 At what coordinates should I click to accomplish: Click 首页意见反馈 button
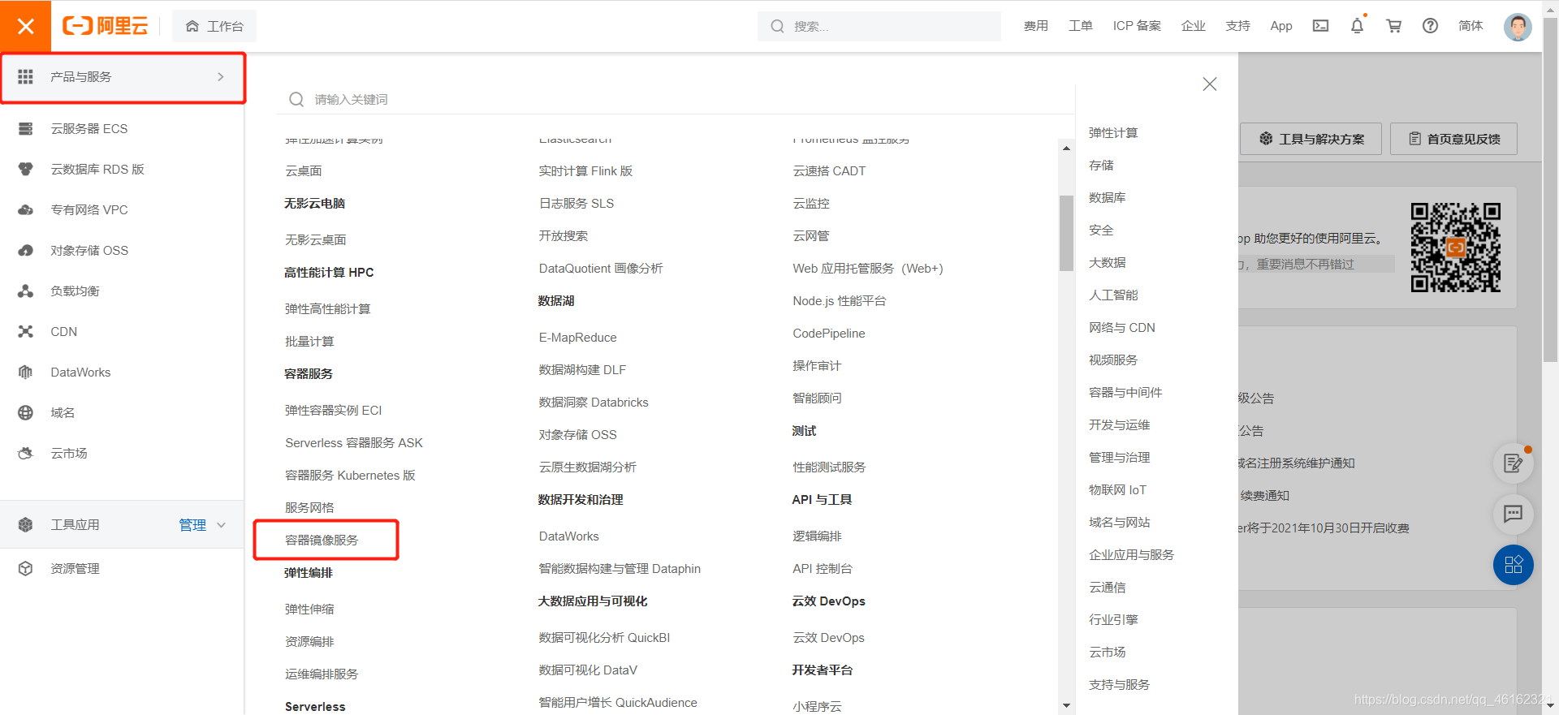[1453, 139]
